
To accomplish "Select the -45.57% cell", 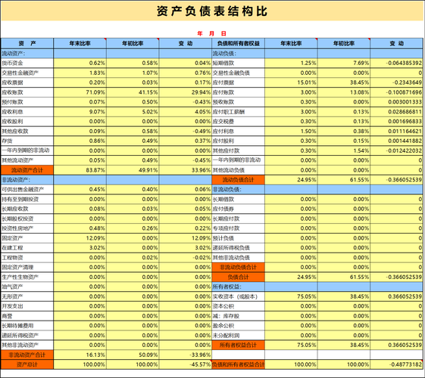I will pyautogui.click(x=186, y=364).
